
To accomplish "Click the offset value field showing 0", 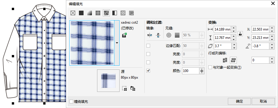I will point(260,60).
